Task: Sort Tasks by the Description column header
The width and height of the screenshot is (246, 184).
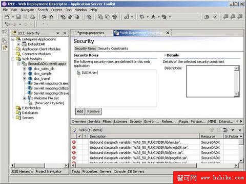Action: pyautogui.click(x=143, y=136)
